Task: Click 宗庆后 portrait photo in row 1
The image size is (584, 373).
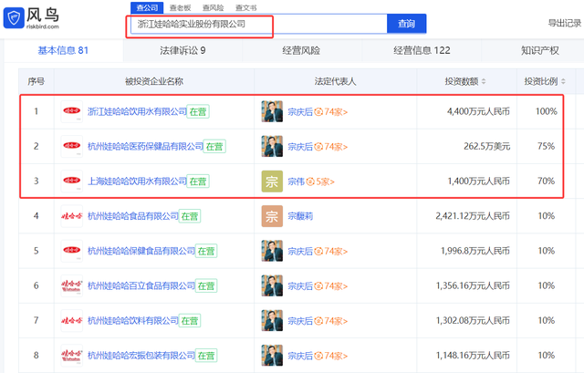Action: 272,111
